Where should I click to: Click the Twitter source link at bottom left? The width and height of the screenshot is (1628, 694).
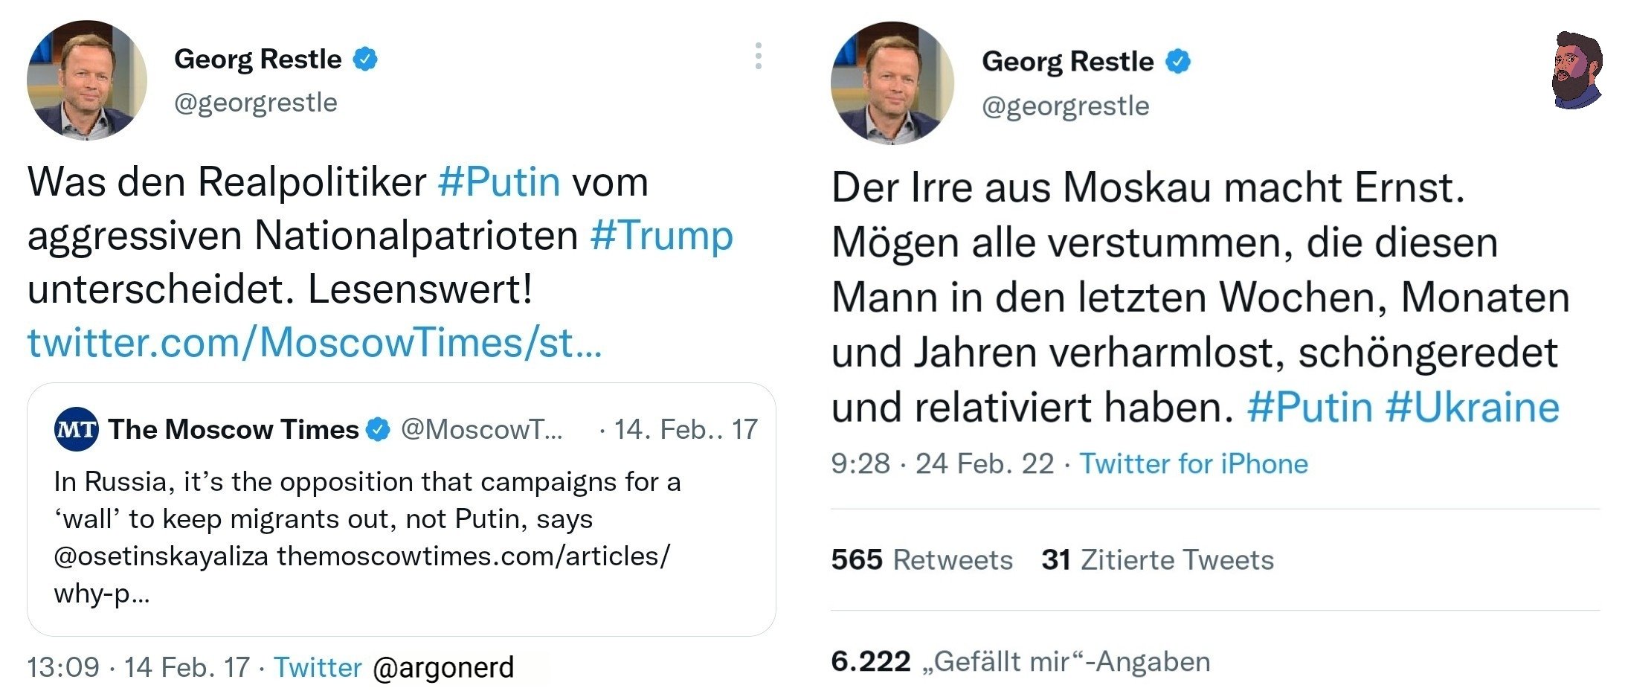(318, 667)
